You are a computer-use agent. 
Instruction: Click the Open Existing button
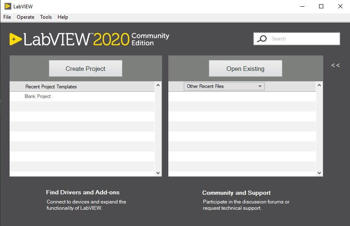click(x=245, y=68)
